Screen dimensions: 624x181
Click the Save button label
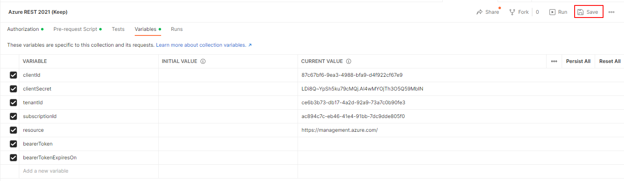click(592, 12)
